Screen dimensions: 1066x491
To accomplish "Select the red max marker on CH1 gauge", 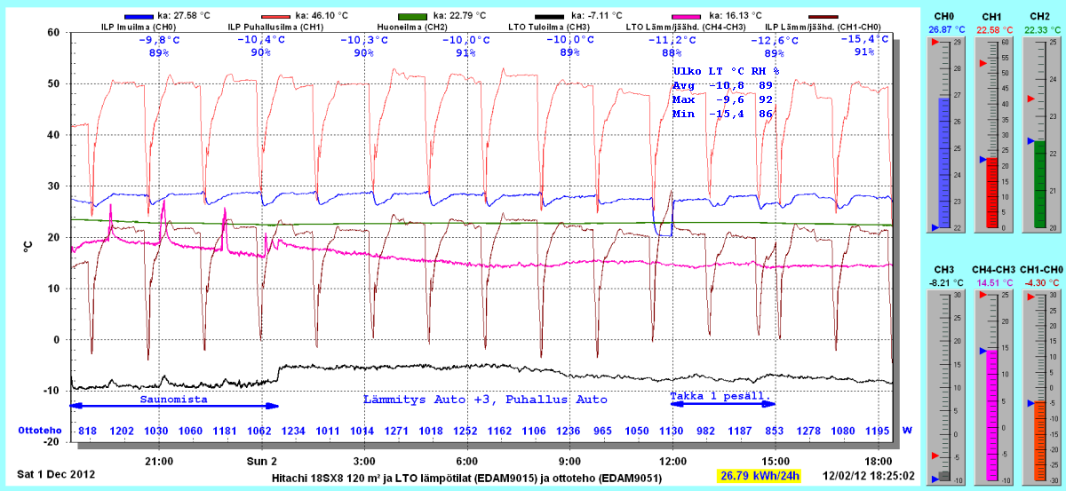I will click(x=982, y=64).
